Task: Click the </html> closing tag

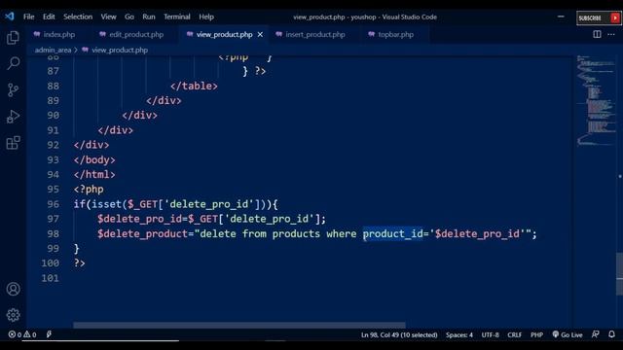Action: click(94, 174)
